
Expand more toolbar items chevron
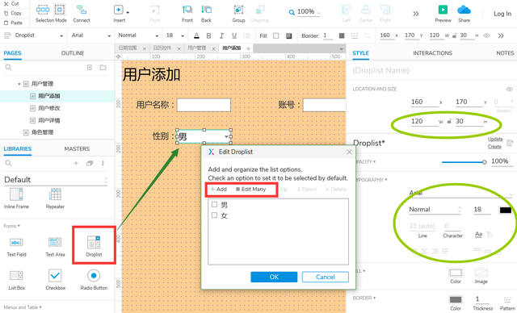(415, 14)
